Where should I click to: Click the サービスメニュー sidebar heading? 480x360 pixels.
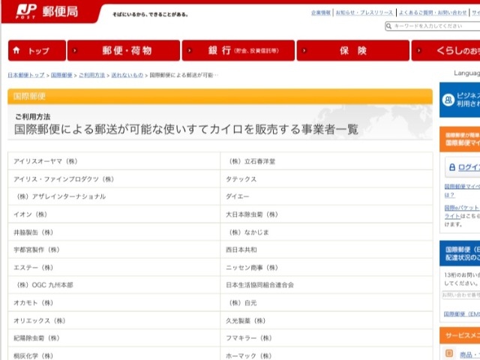click(x=460, y=335)
